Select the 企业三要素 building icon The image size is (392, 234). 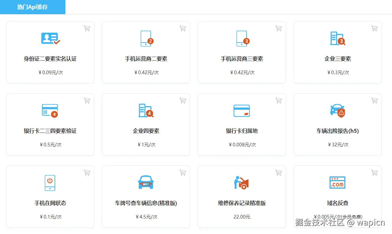point(337,39)
